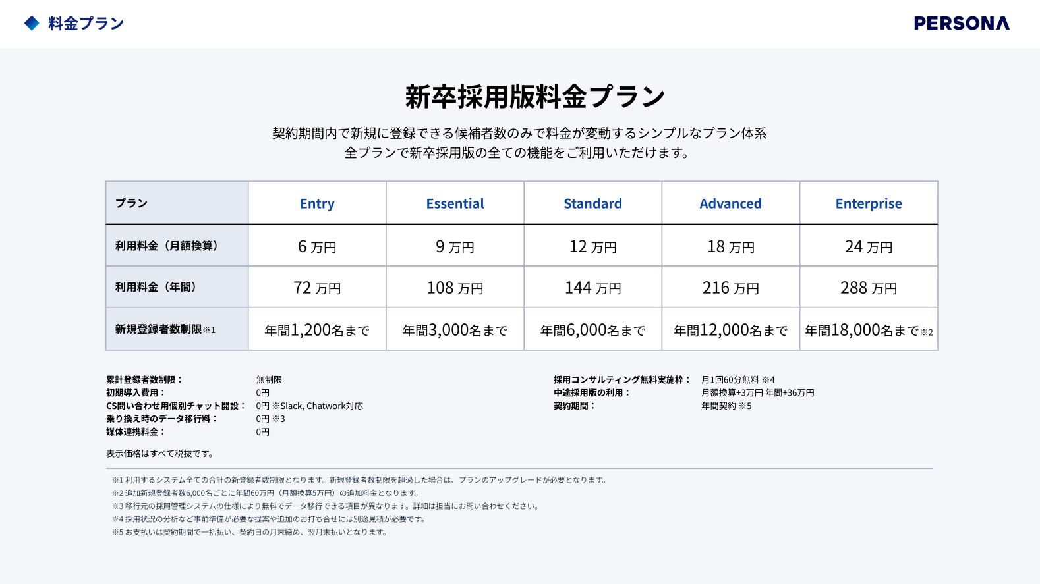Click the 月額換算+3万円 年間+36万円 value
Screen dimensions: 1040x584
pos(758,393)
